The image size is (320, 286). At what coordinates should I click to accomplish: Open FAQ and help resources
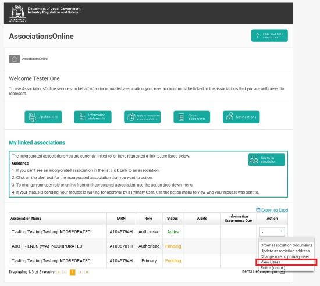pos(269,35)
